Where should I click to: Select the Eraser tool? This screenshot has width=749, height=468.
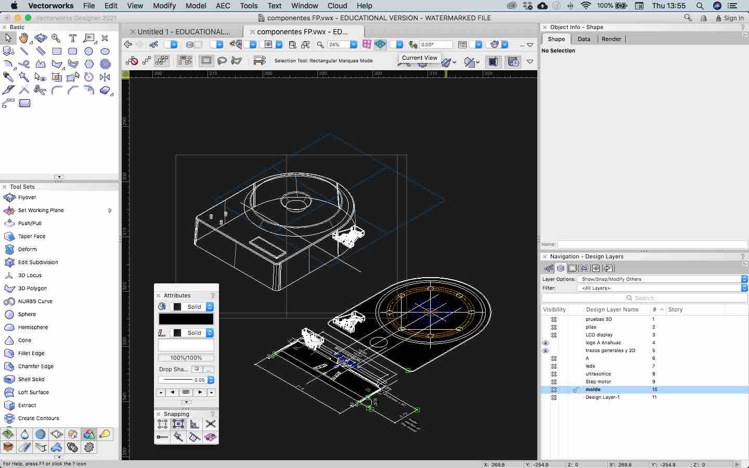pyautogui.click(x=105, y=90)
